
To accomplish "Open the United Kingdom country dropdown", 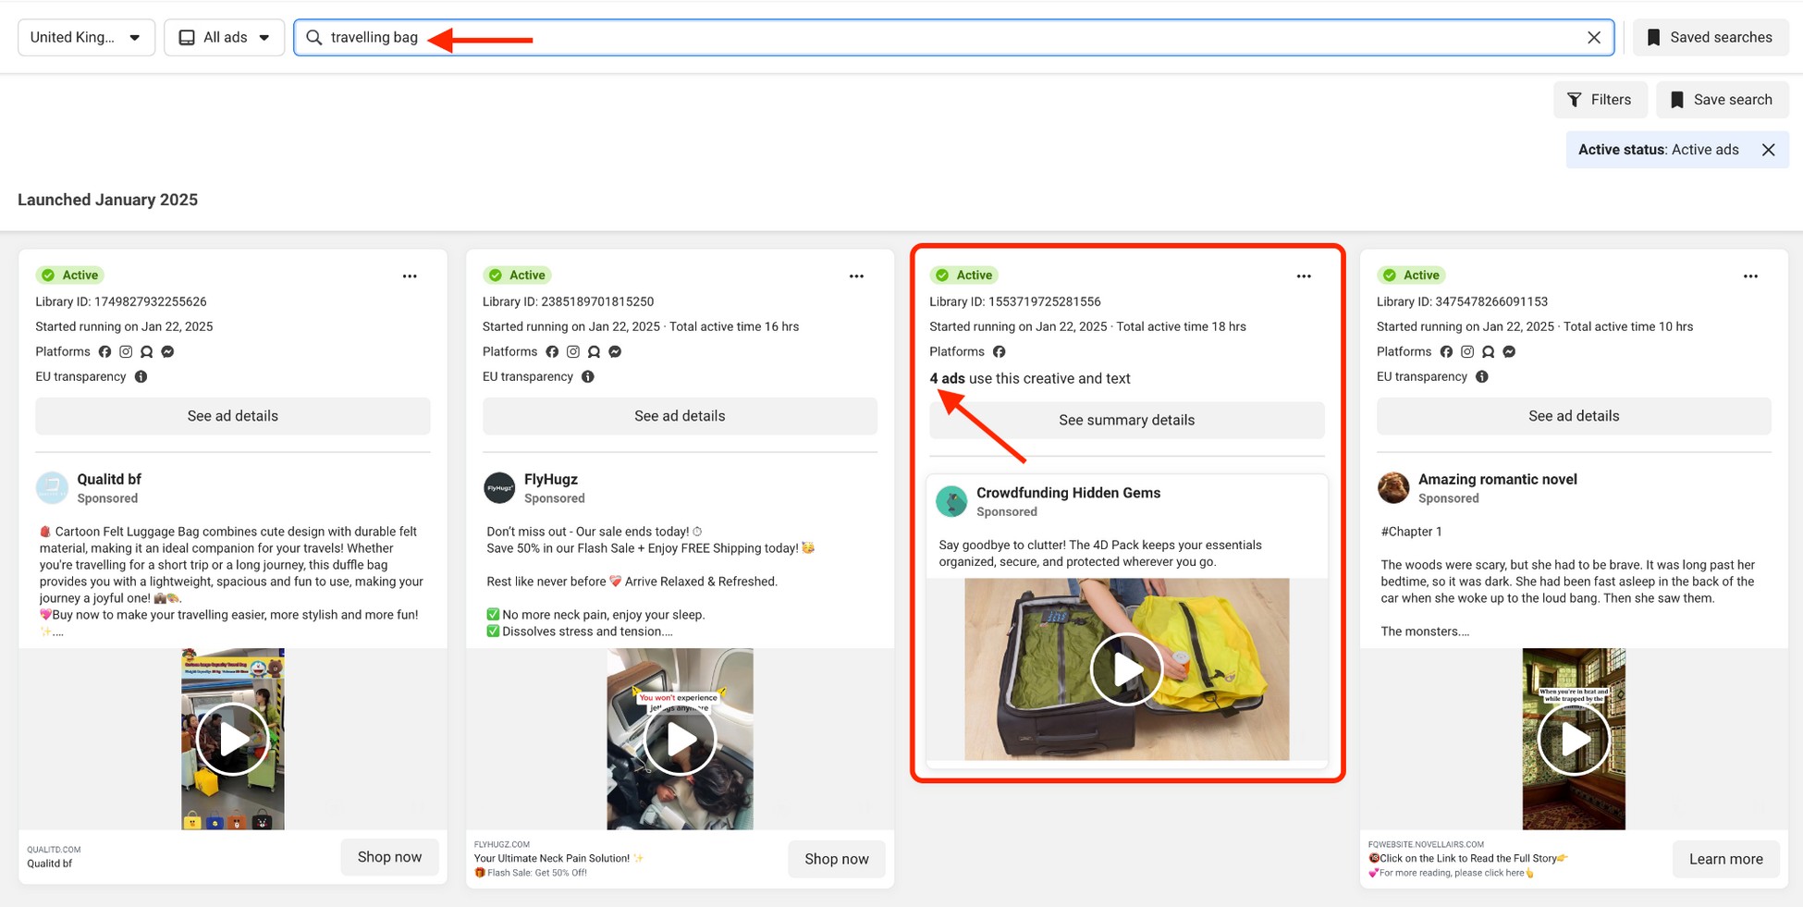I will (x=86, y=38).
